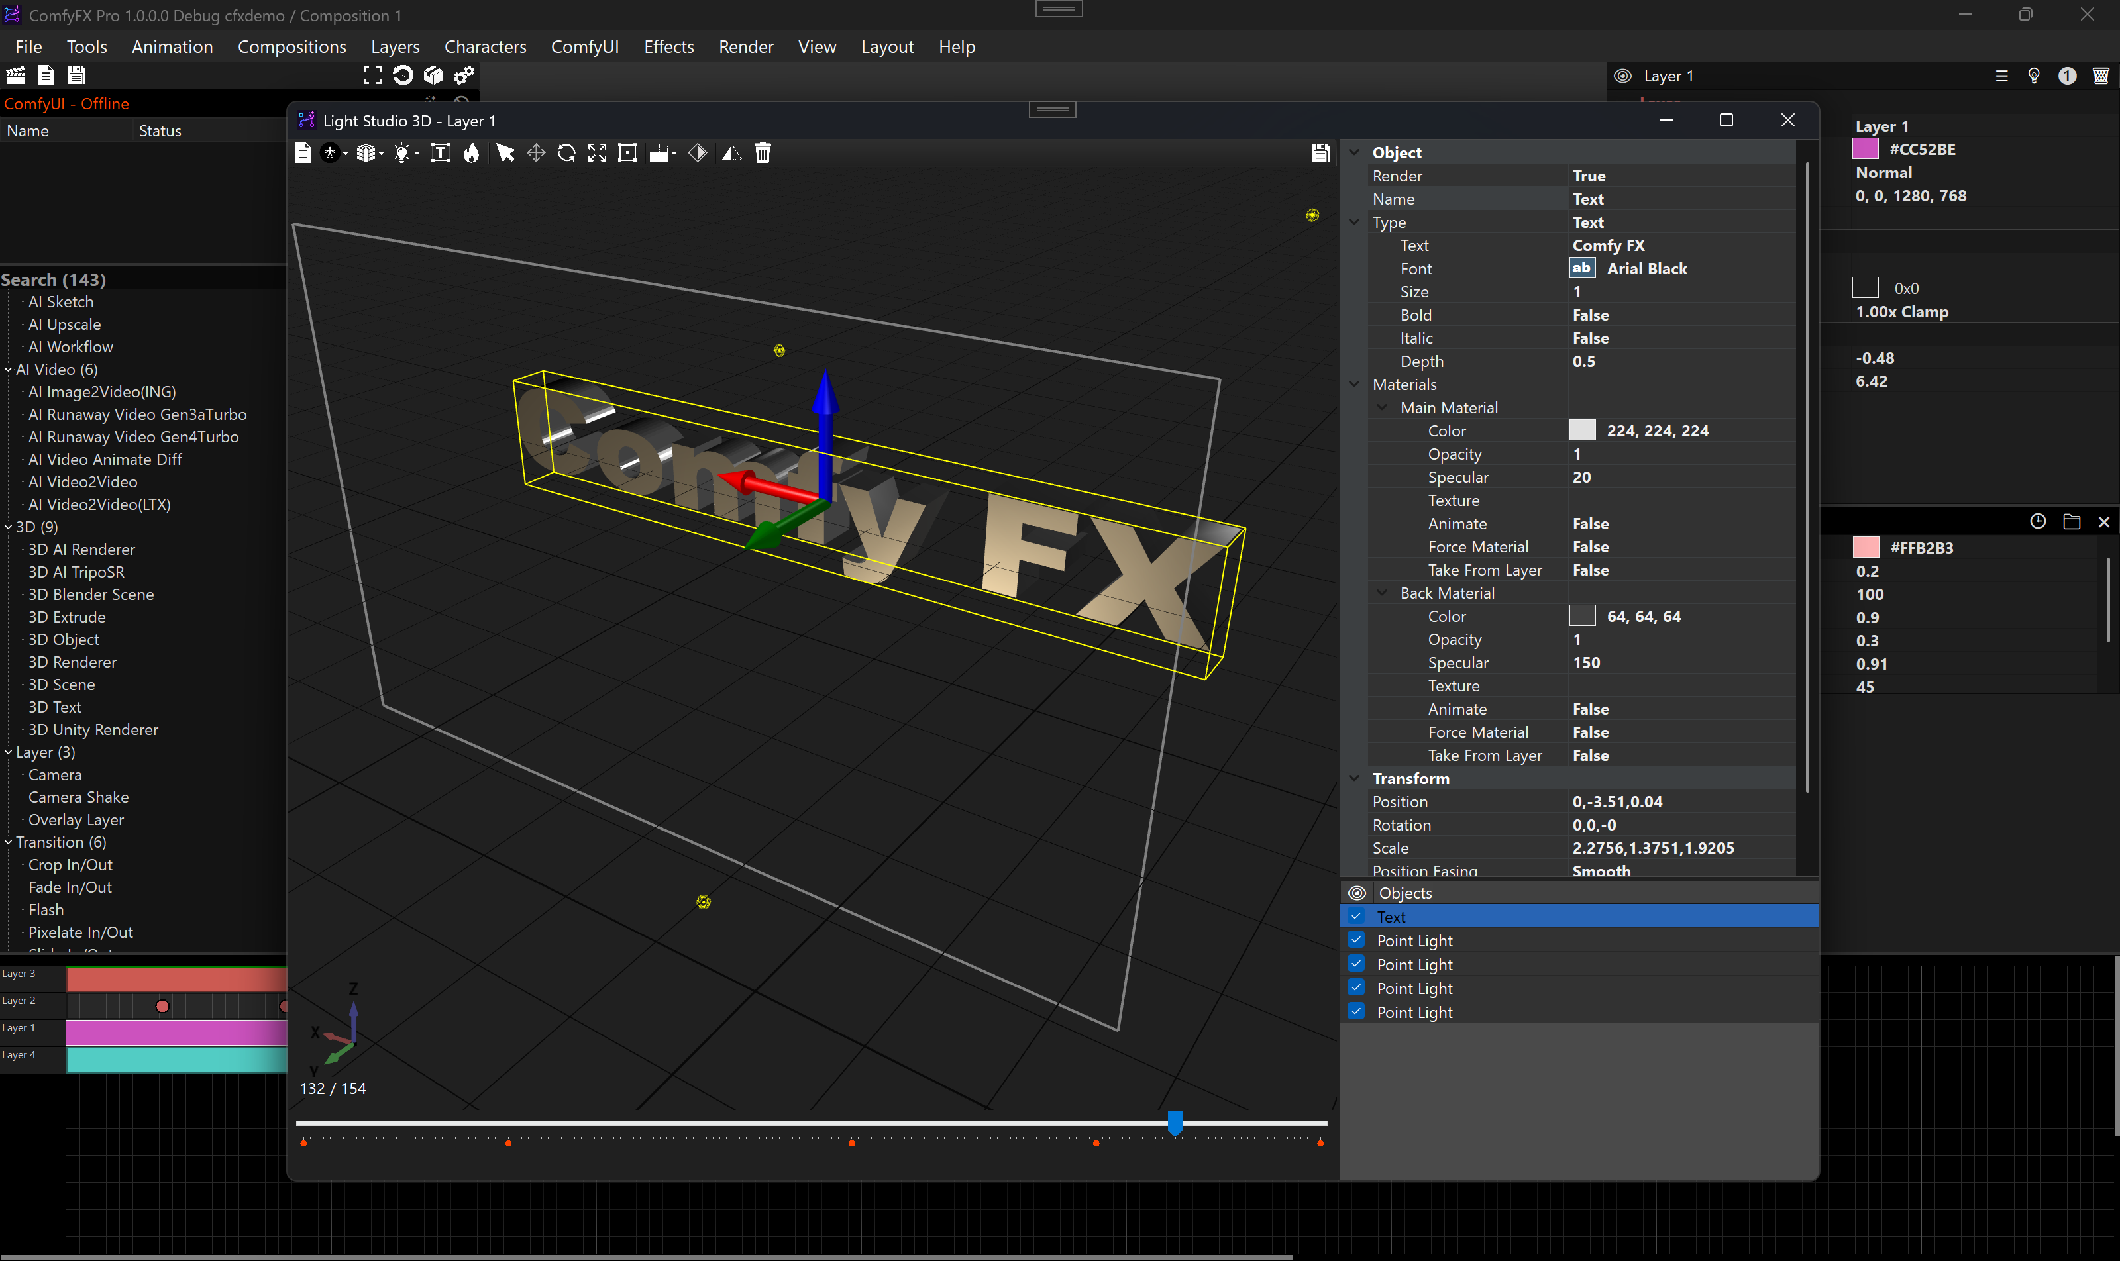Click the save floppy icon in Light Studio
This screenshot has width=2120, height=1261.
pos(1319,153)
